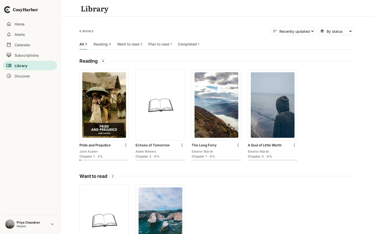Switch to the Reading tab

point(102,44)
